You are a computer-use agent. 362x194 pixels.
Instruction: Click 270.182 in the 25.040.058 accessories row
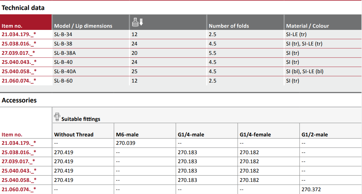tap(249, 180)
